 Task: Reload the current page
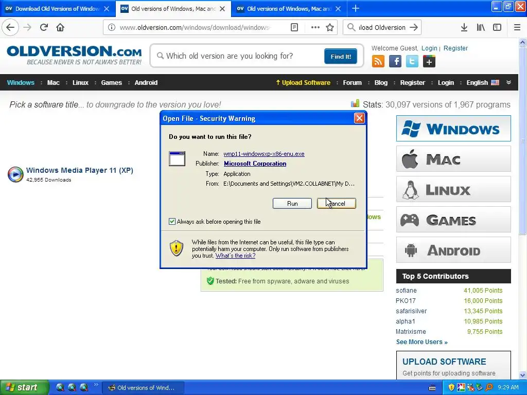(x=44, y=27)
